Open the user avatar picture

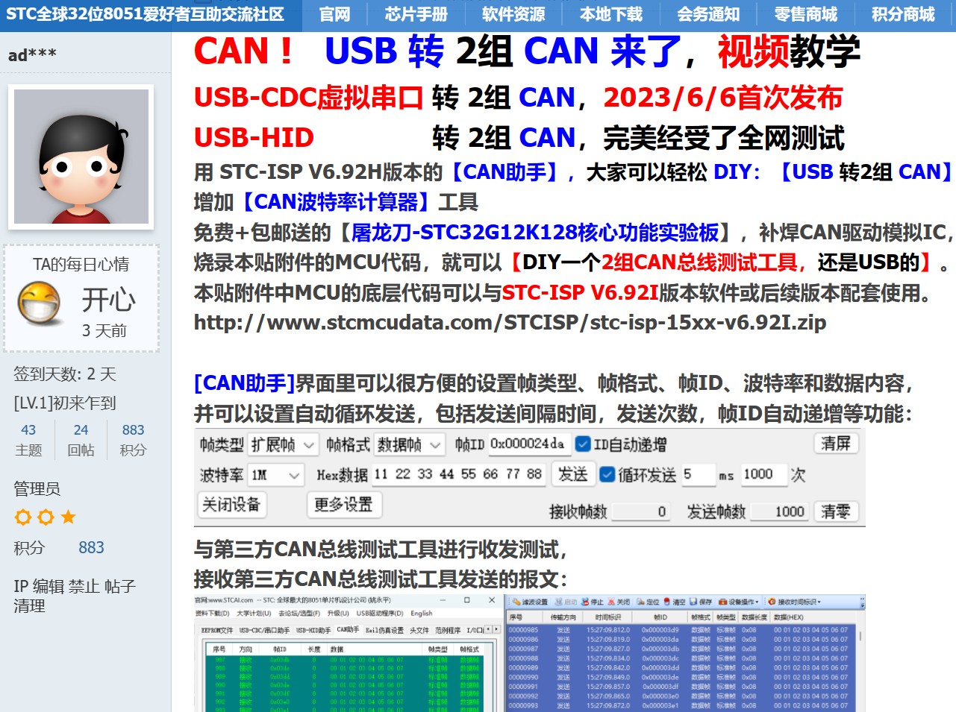[x=81, y=157]
